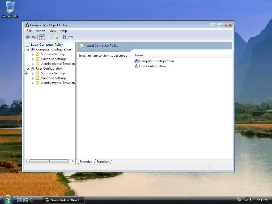Open the blue Help toolbar icon
Image resolution: width=272 pixels, height=204 pixels.
tap(64, 37)
